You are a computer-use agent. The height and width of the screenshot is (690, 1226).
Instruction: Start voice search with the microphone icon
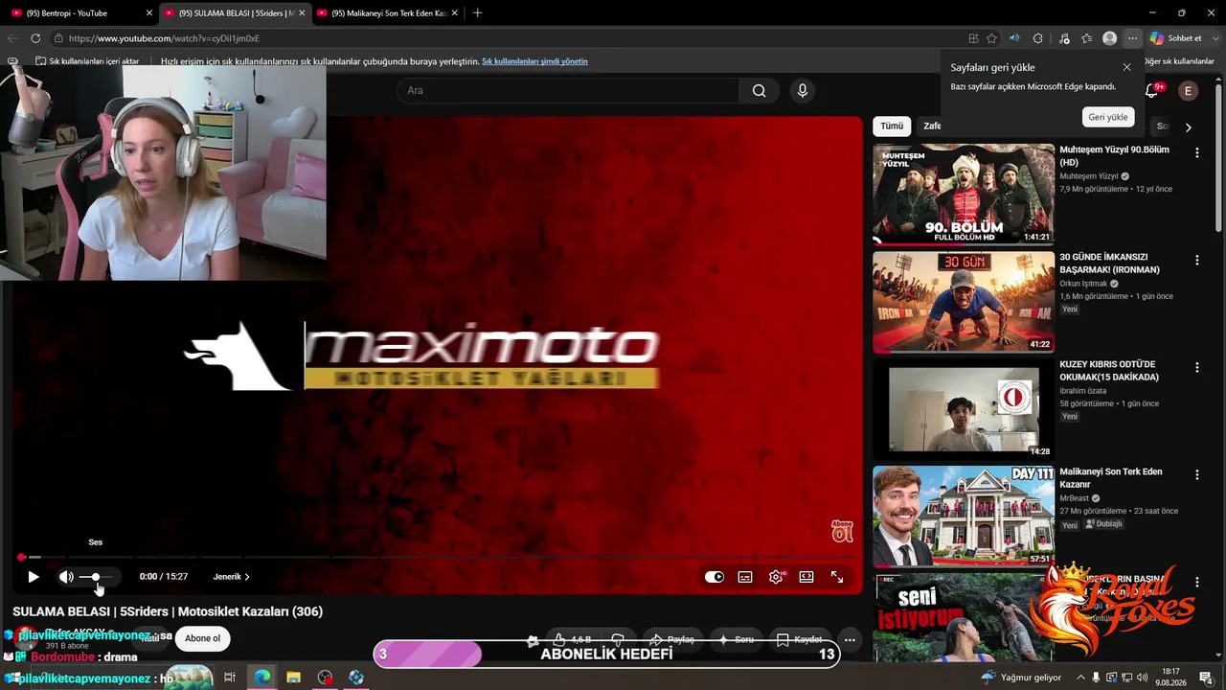tap(803, 90)
